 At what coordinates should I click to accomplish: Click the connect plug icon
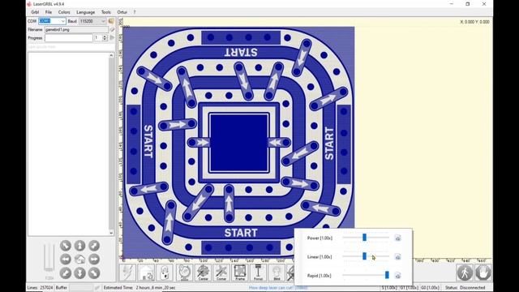click(111, 21)
